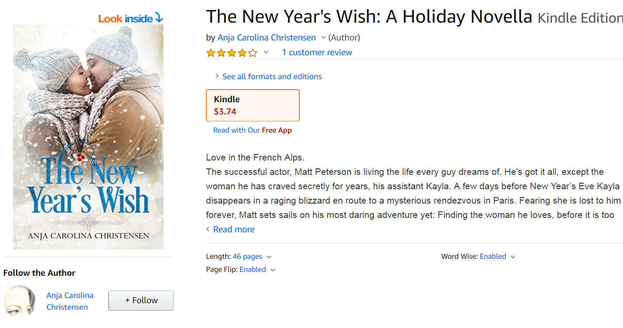Viewport: 623px width, 328px height.
Task: Expand the star rating dropdown chevron
Action: tap(266, 53)
